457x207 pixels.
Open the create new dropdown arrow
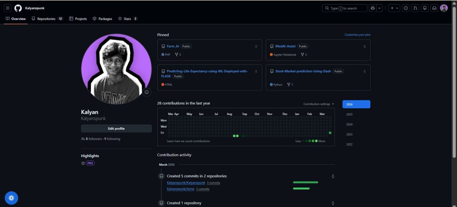click(x=397, y=8)
